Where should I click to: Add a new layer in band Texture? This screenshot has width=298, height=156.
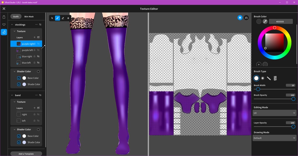pyautogui.click(x=34, y=108)
